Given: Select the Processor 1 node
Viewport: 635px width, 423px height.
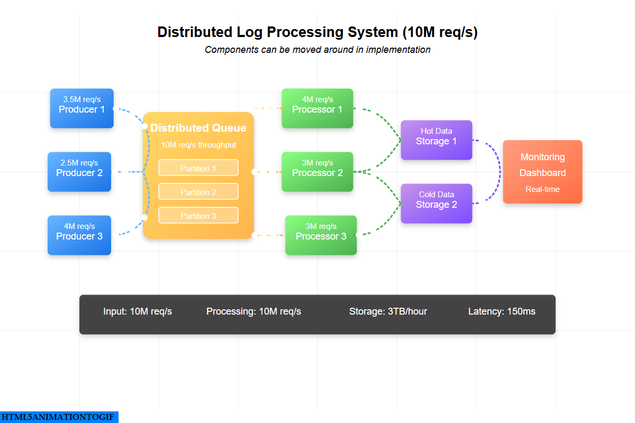Looking at the screenshot, I should (317, 108).
